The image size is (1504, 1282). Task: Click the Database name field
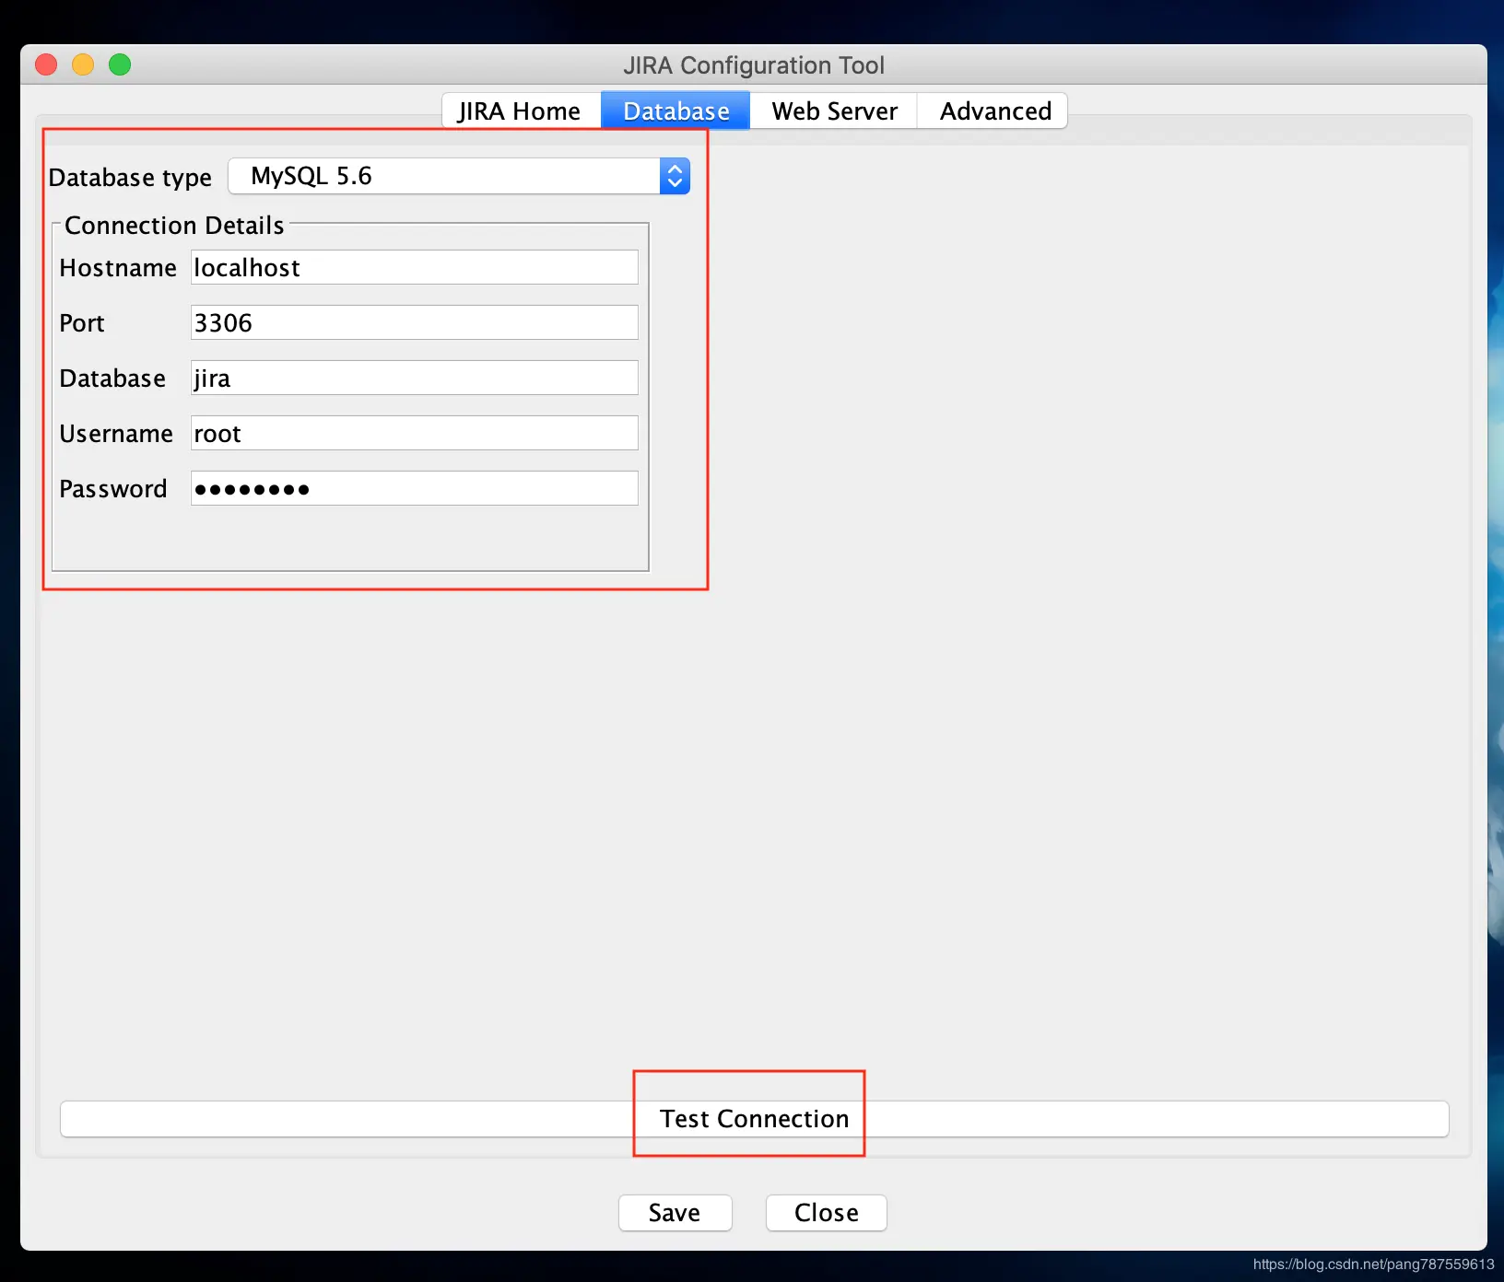pos(414,378)
